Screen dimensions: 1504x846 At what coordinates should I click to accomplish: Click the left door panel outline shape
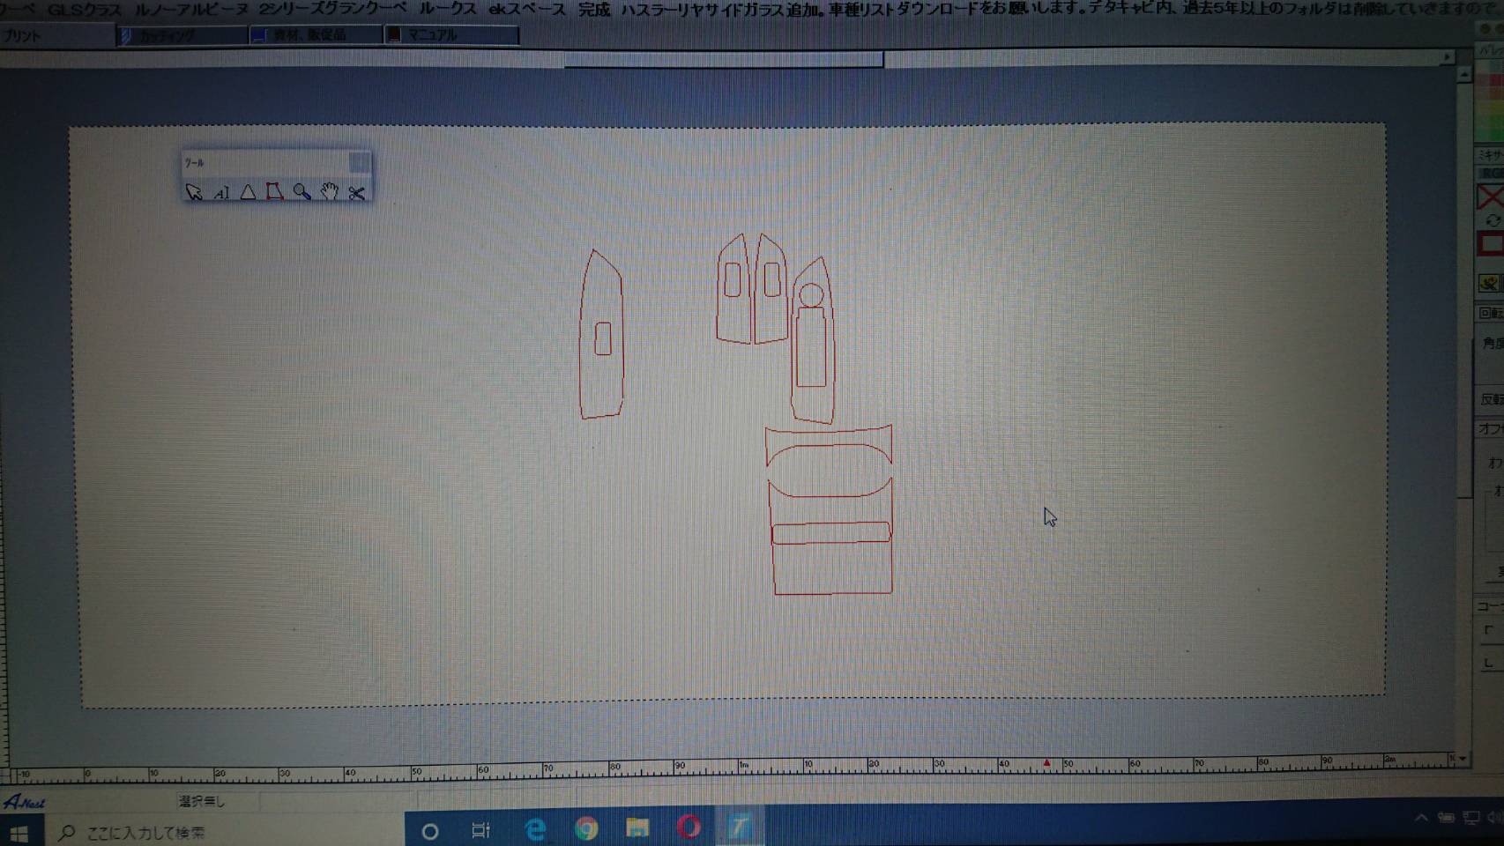click(x=602, y=335)
